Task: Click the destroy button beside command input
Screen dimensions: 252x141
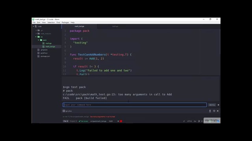Action: (x=212, y=105)
